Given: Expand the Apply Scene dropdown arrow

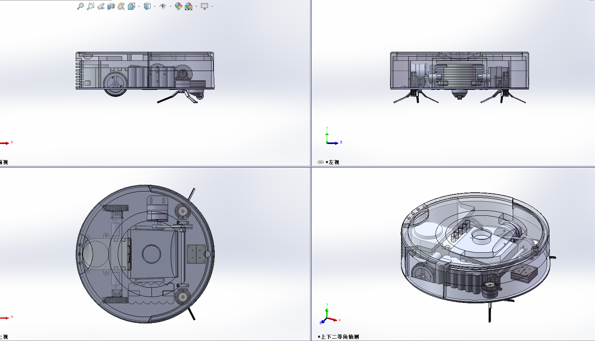Looking at the screenshot, I should (x=196, y=6).
